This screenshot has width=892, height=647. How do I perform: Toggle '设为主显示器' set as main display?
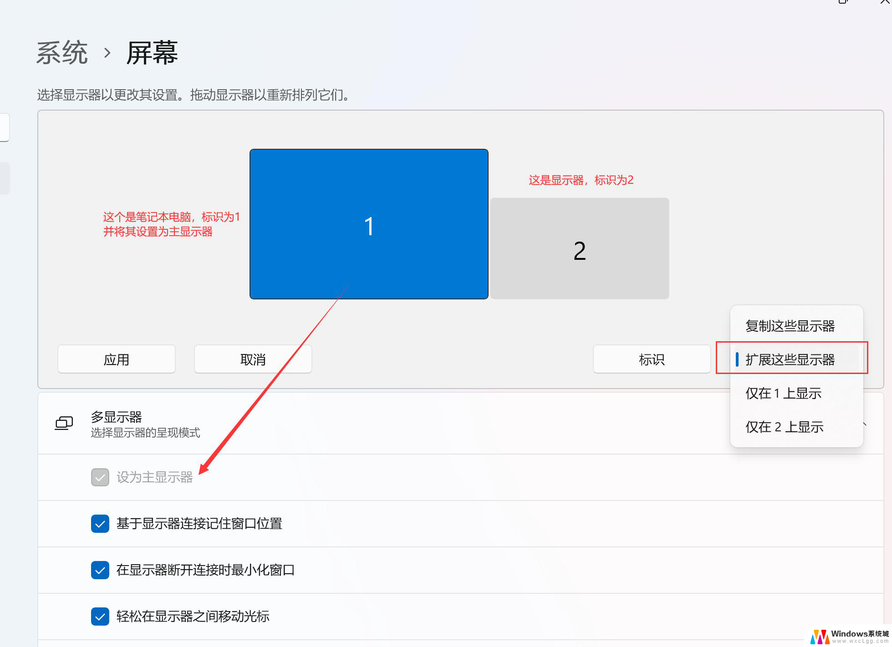coord(98,476)
